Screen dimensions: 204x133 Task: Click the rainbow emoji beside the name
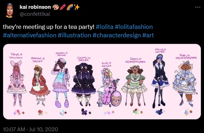pyautogui.click(x=70, y=7)
